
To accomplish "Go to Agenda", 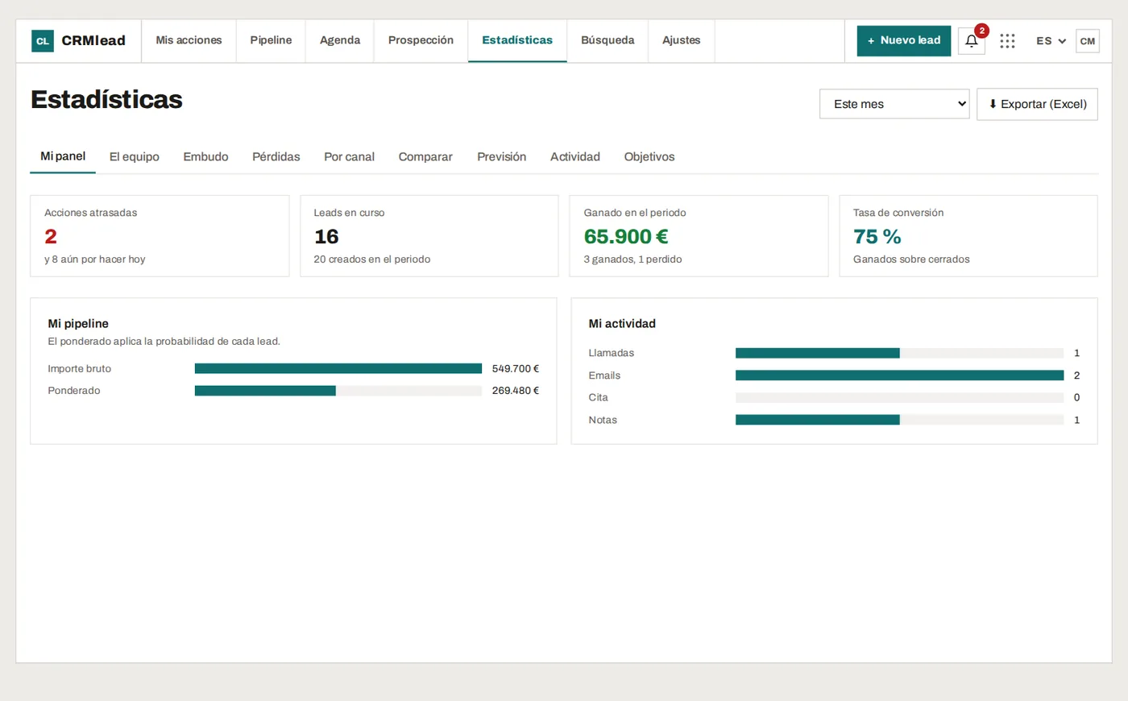I will click(x=340, y=40).
